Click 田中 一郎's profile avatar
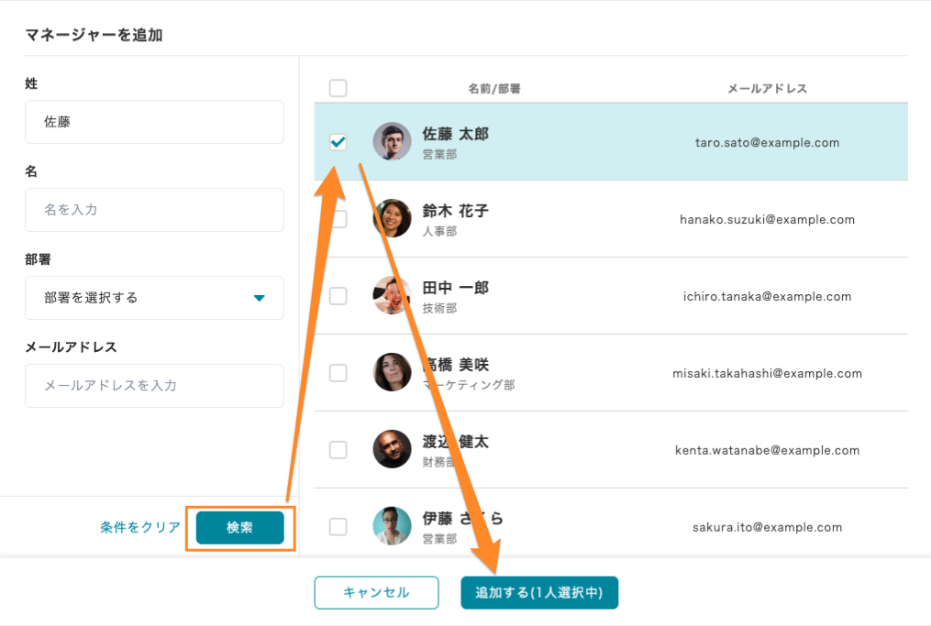The width and height of the screenshot is (931, 626). (392, 295)
